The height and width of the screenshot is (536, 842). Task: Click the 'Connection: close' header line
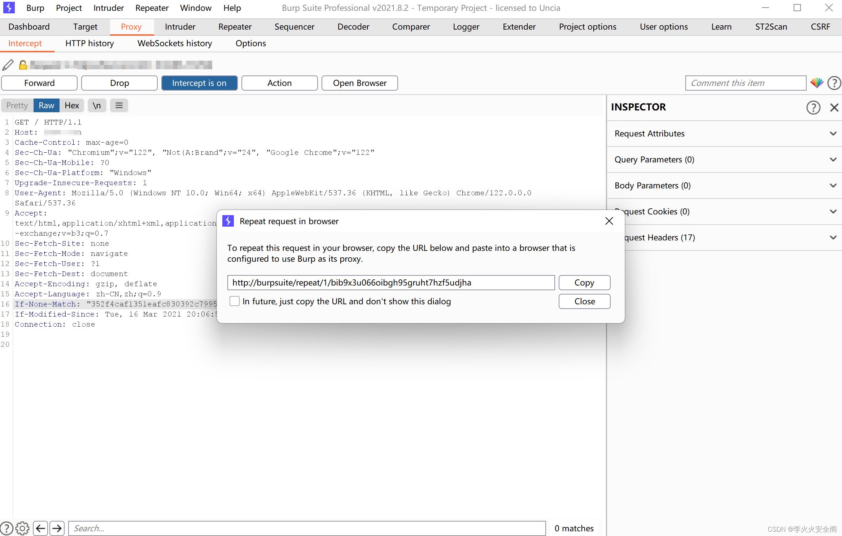tap(55, 324)
